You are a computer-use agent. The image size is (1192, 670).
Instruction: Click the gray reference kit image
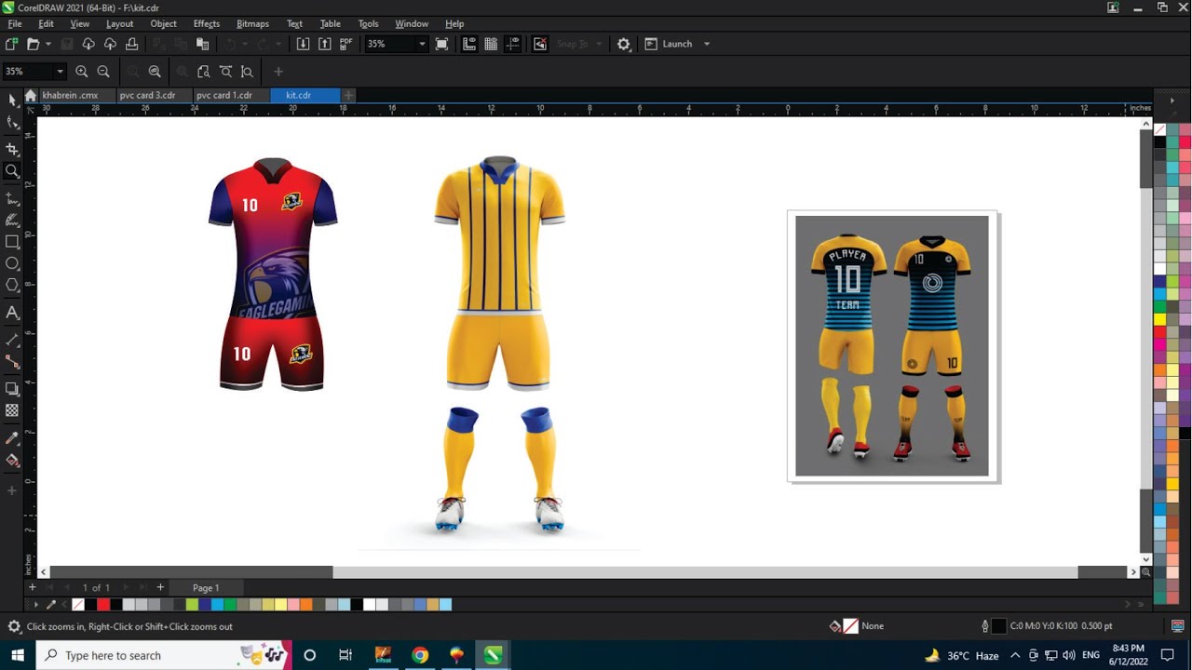tap(893, 346)
